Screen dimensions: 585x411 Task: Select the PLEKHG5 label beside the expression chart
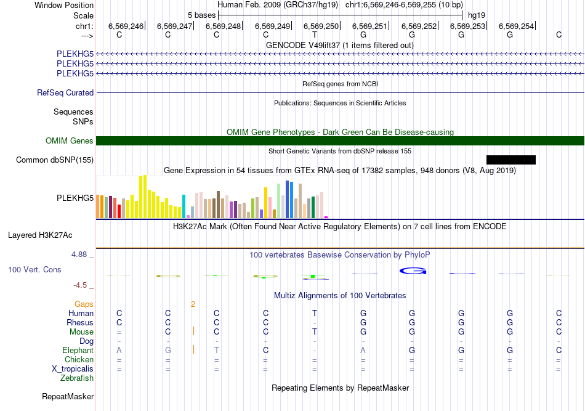point(75,198)
